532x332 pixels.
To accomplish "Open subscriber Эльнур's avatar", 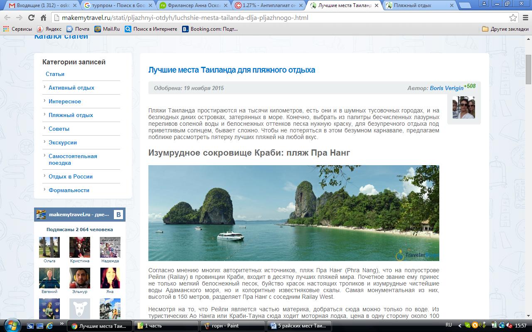I will (79, 278).
